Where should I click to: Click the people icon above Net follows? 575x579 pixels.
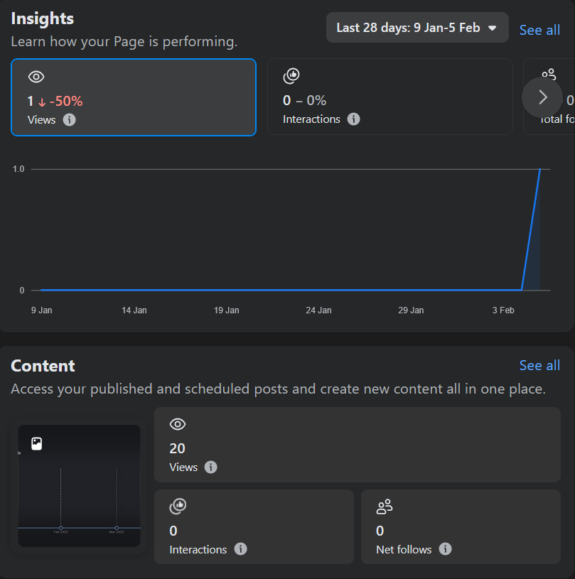coord(385,507)
